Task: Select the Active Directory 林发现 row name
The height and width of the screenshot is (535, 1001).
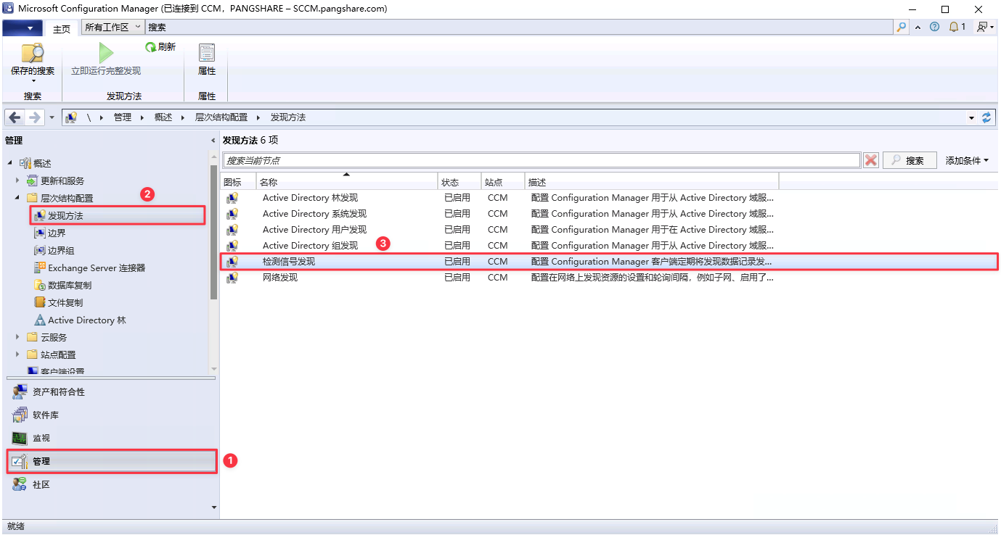Action: [310, 198]
